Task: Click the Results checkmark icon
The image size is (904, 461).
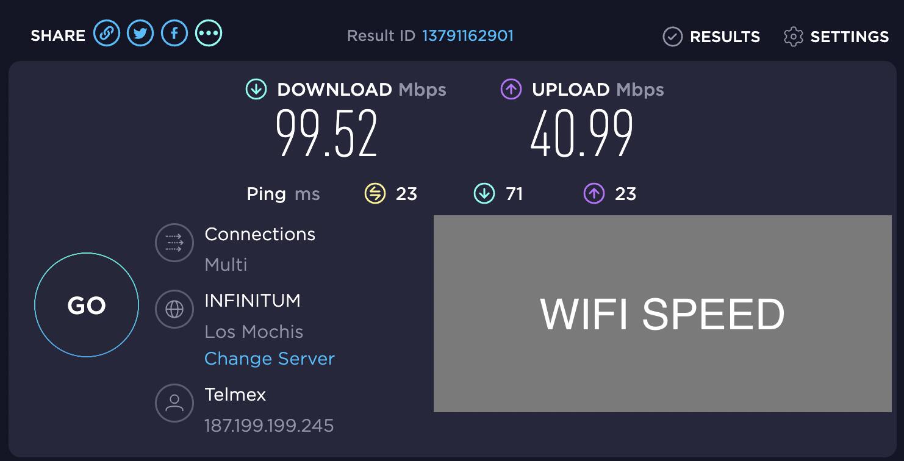Action: (672, 37)
